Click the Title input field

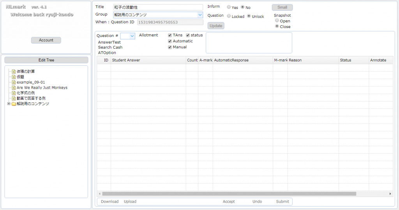158,7
